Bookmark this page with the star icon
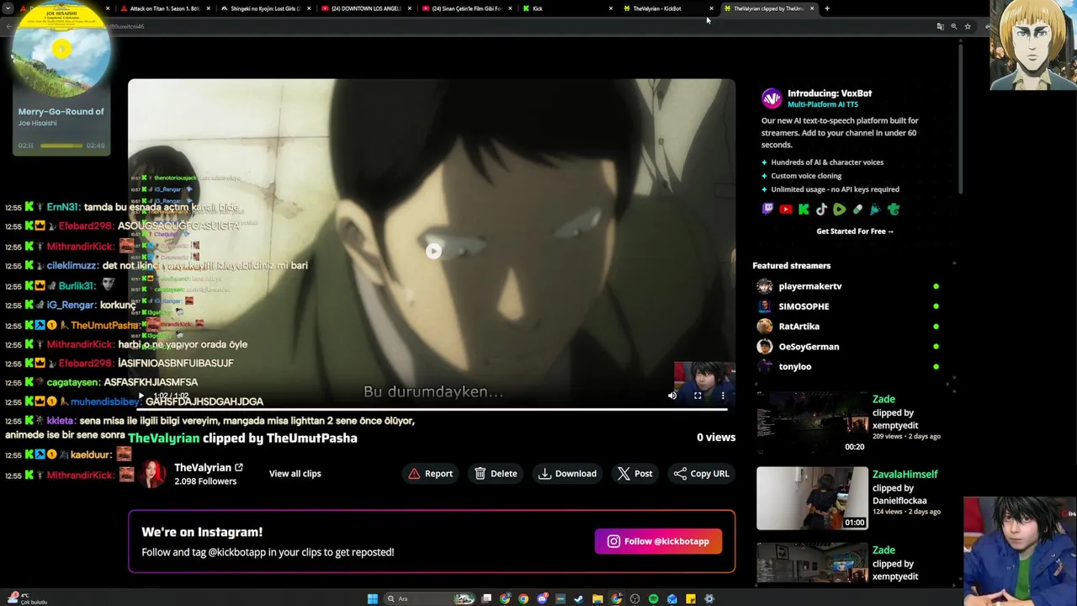Viewport: 1077px width, 606px height. point(968,26)
